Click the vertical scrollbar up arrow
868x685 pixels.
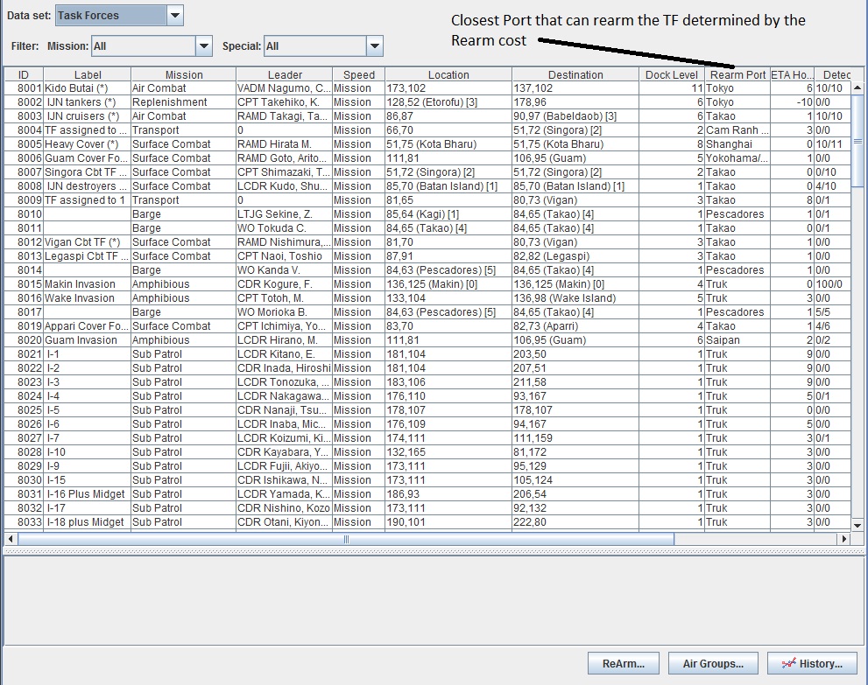click(x=857, y=87)
